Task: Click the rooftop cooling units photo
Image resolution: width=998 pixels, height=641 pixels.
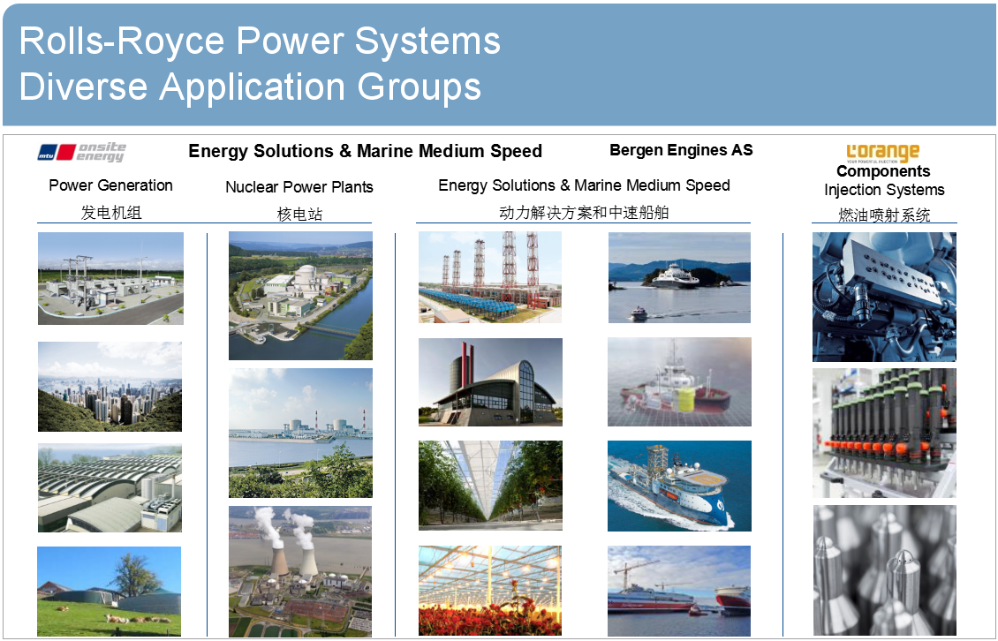Action: point(110,488)
